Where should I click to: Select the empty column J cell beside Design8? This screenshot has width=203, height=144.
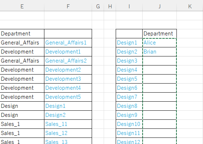tap(159, 106)
